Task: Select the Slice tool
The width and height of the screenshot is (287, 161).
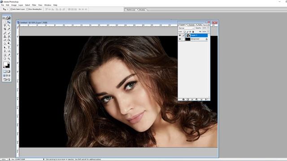Action: pyautogui.click(x=9, y=29)
